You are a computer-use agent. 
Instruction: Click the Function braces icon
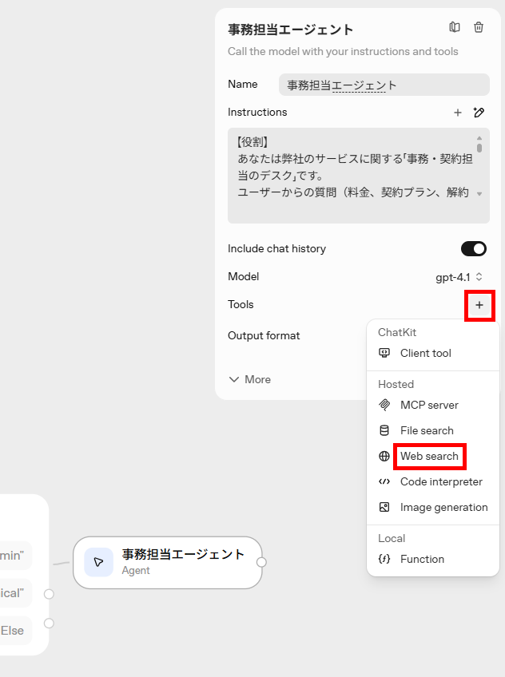(384, 559)
